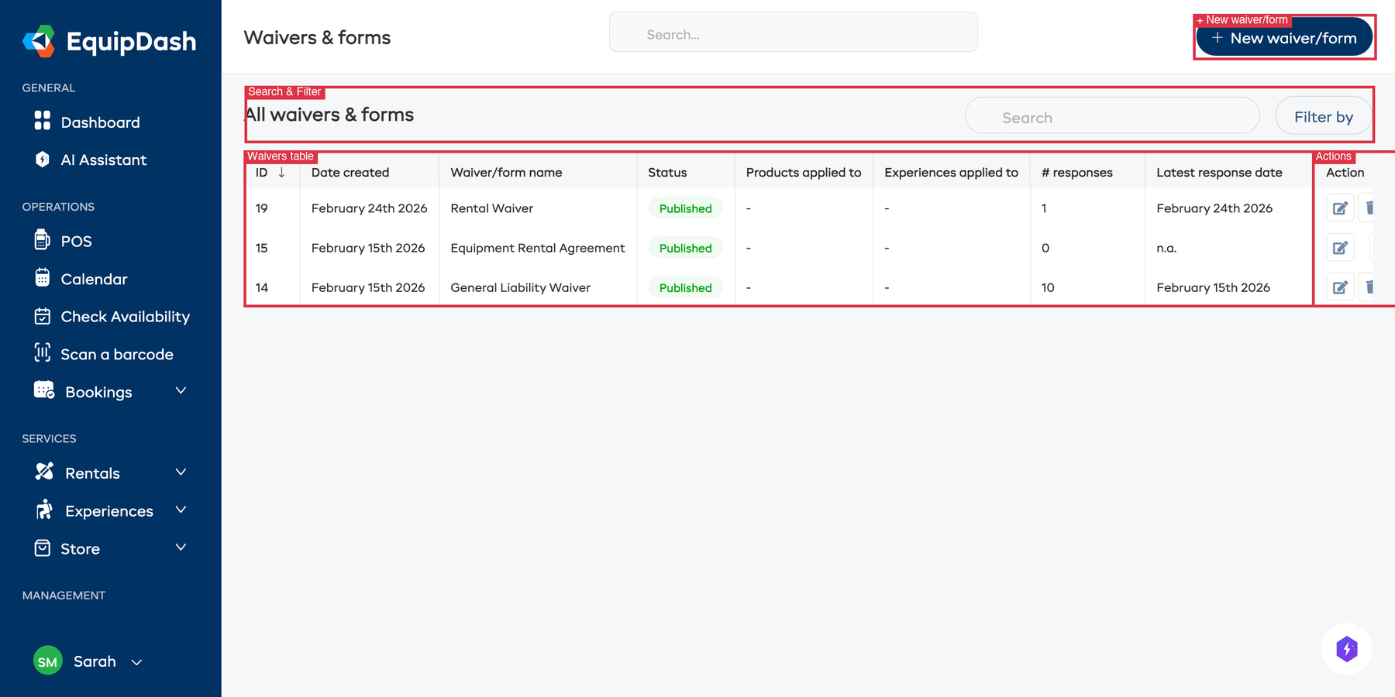Click the EquipDash logo
1395x697 pixels.
pyautogui.click(x=108, y=41)
